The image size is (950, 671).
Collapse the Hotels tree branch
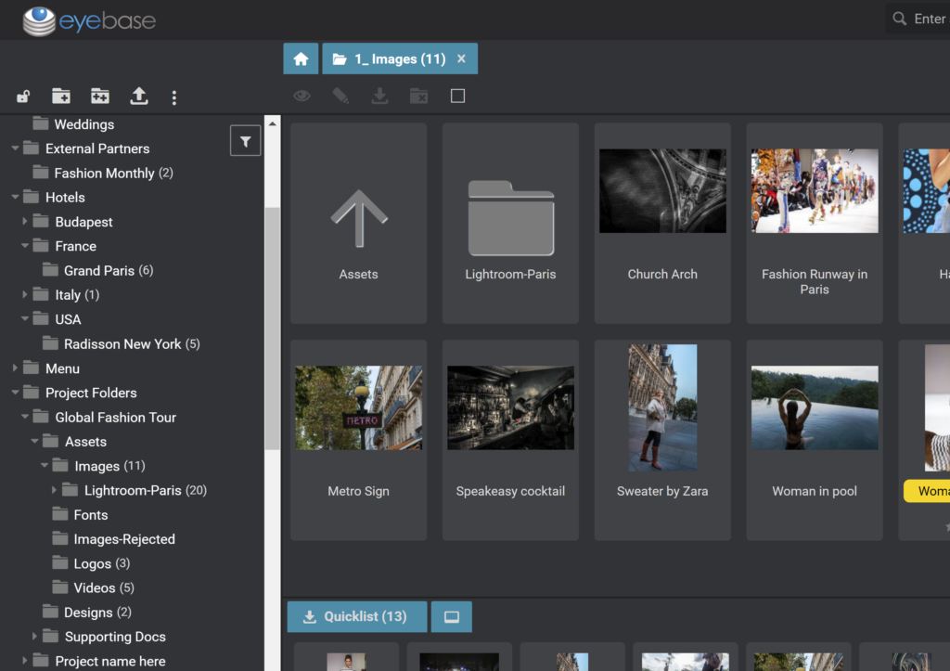point(13,197)
